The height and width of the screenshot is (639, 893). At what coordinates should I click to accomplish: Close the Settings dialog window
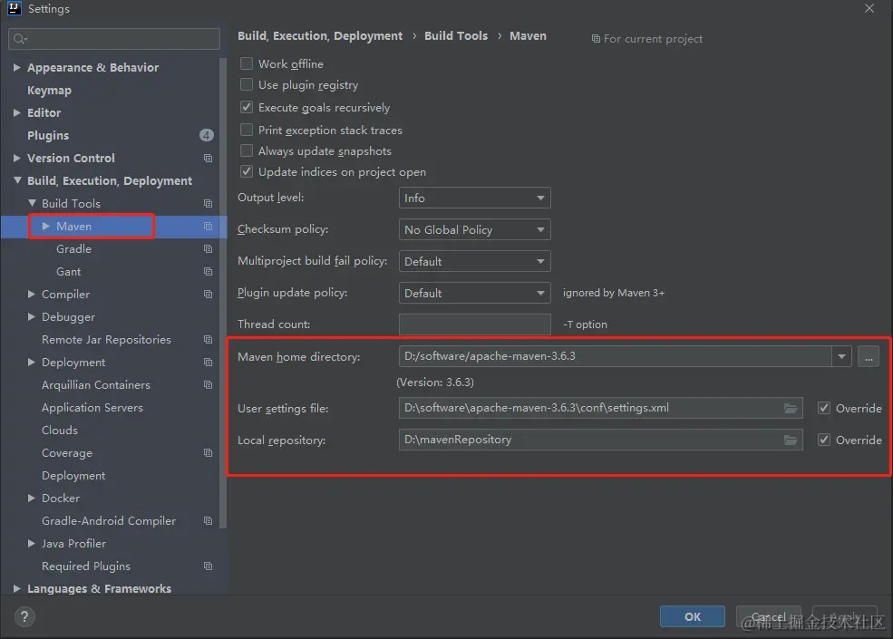(x=869, y=8)
